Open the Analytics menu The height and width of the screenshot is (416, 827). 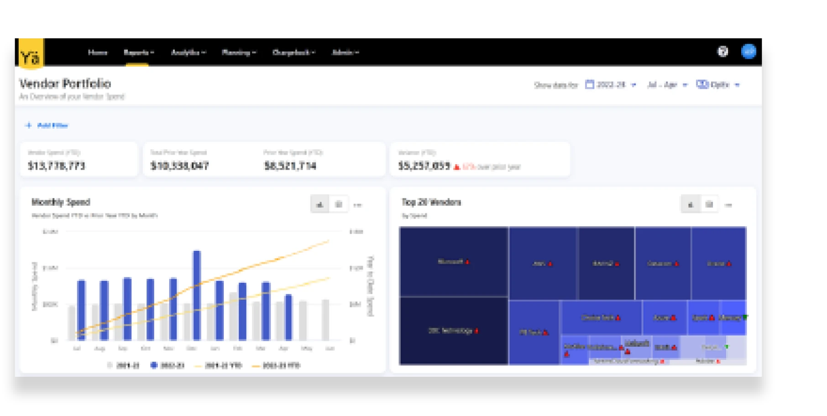click(188, 52)
